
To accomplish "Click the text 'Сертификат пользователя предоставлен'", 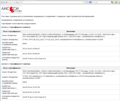I will (19, 24).
